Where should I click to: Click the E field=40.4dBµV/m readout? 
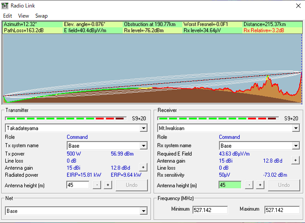85,30
